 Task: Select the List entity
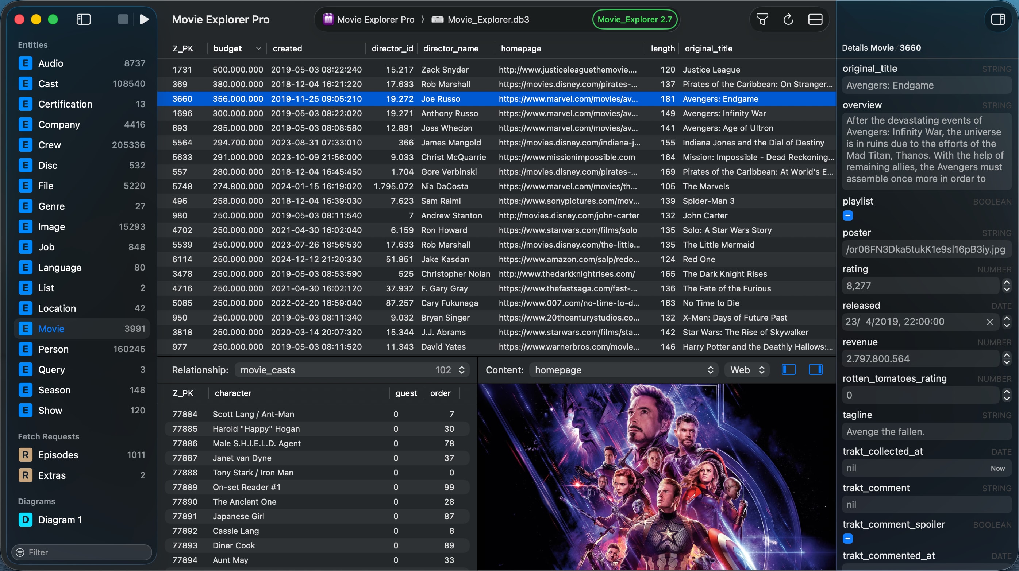click(x=82, y=288)
